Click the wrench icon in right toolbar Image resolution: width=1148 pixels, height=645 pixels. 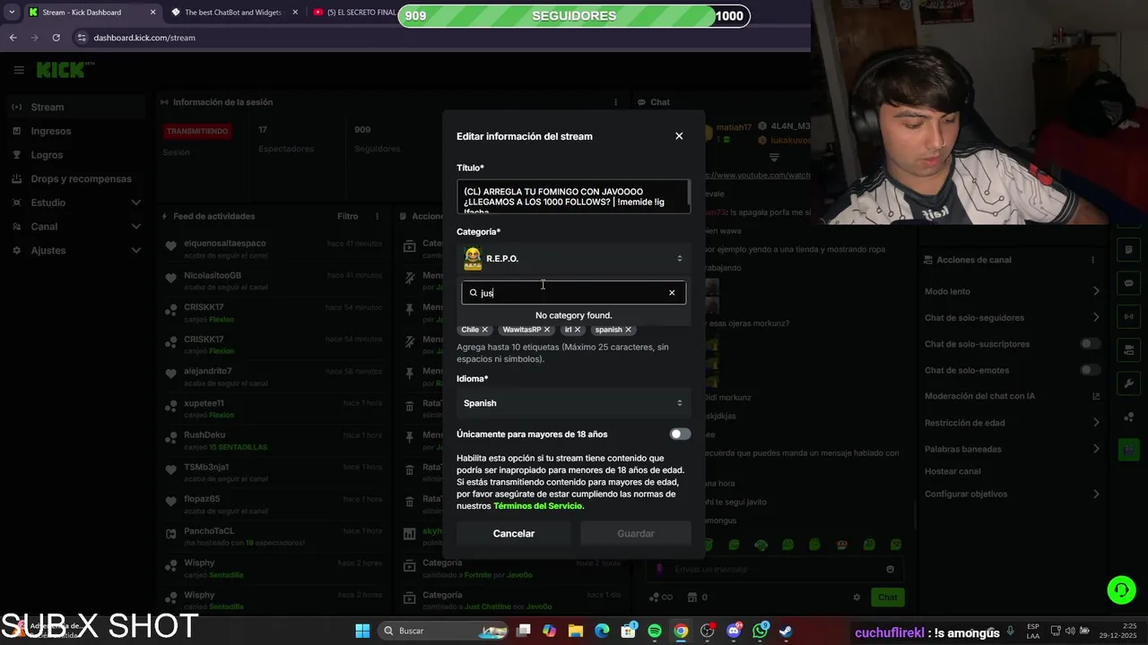(x=1128, y=383)
